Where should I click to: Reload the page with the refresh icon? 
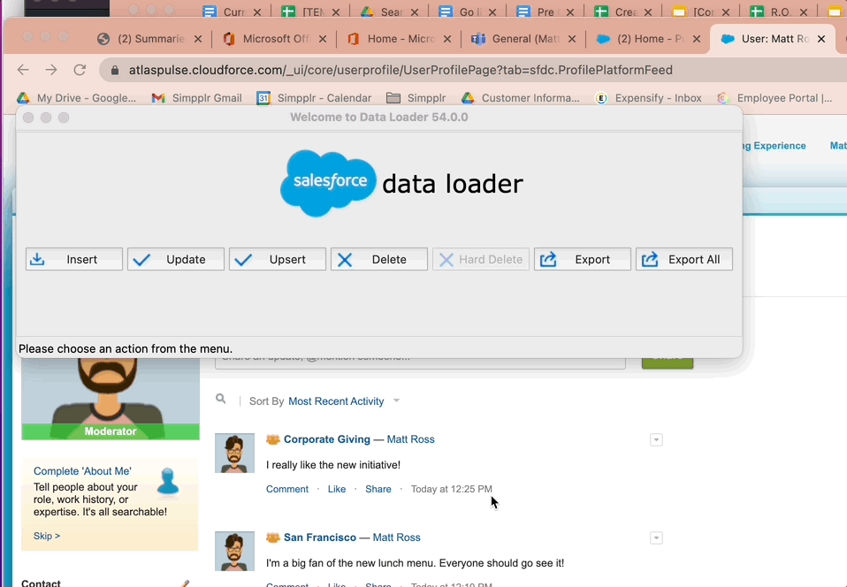pyautogui.click(x=80, y=70)
